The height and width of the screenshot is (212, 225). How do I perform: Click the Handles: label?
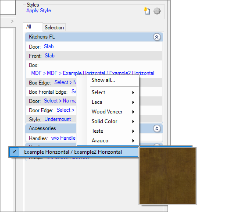coord(39,138)
